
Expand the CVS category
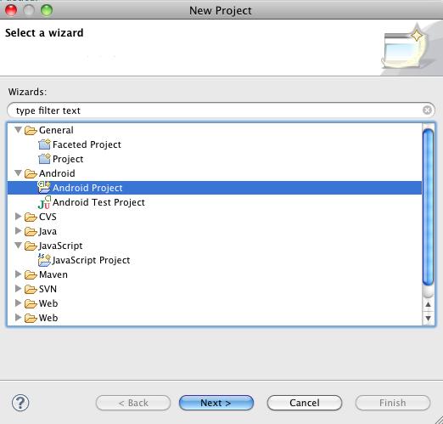click(x=18, y=217)
